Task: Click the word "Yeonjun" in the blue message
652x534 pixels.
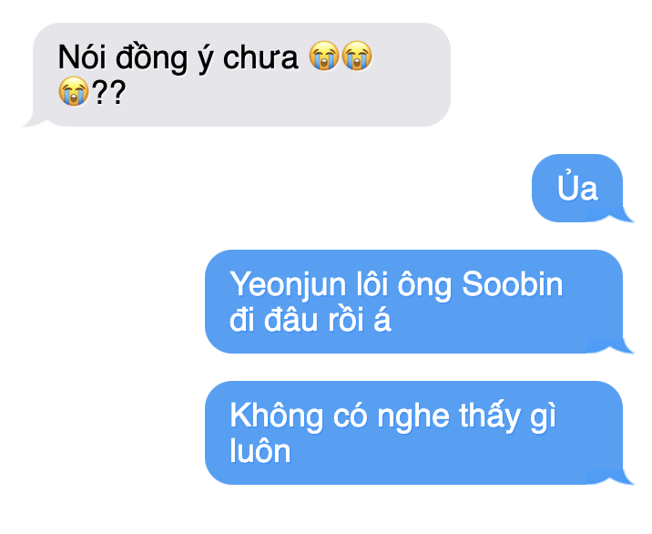Action: pos(288,286)
